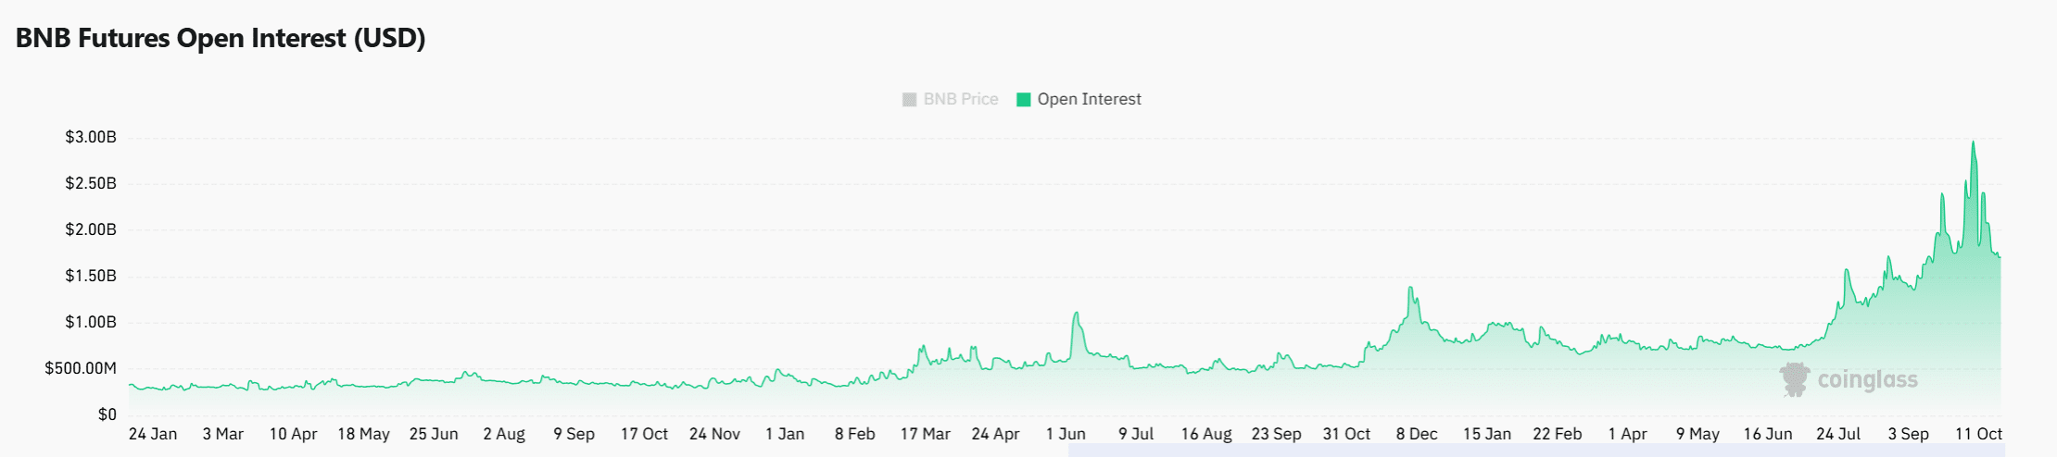Click the data zoom range bar below chart
The image size is (2057, 457).
click(x=1536, y=451)
